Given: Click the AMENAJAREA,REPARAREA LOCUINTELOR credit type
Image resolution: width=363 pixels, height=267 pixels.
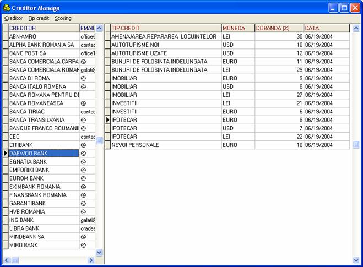Looking at the screenshot, I should [166, 36].
